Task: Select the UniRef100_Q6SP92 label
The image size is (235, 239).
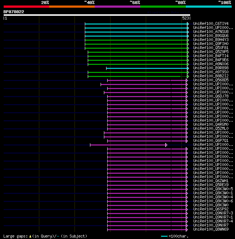Action: (x=211, y=209)
